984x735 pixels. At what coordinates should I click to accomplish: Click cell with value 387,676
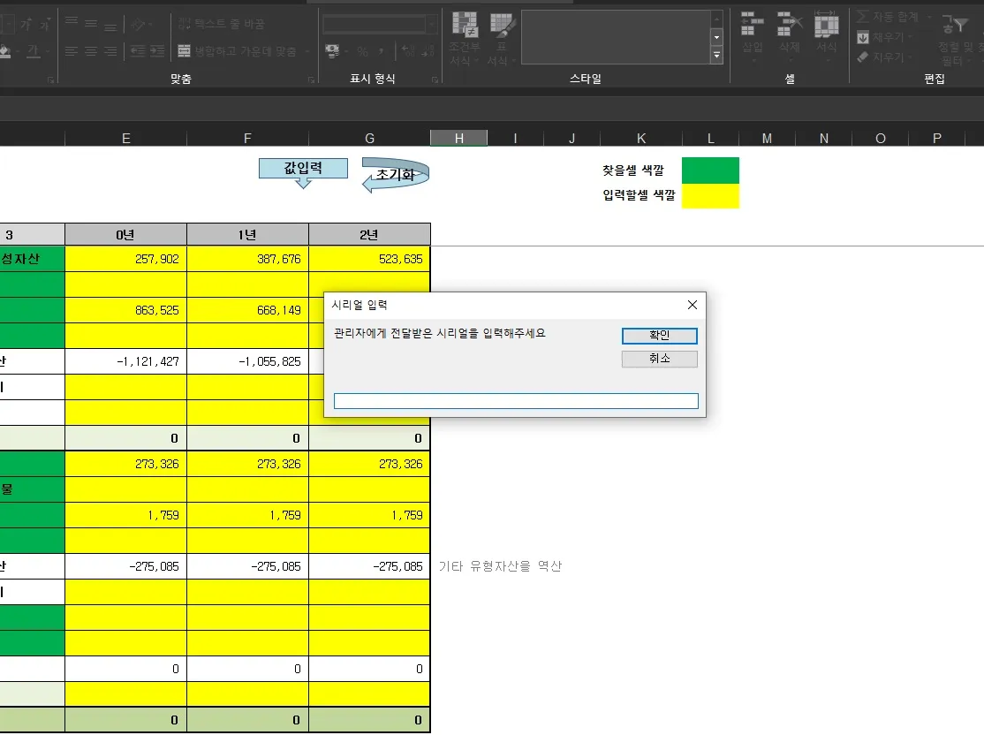[247, 259]
